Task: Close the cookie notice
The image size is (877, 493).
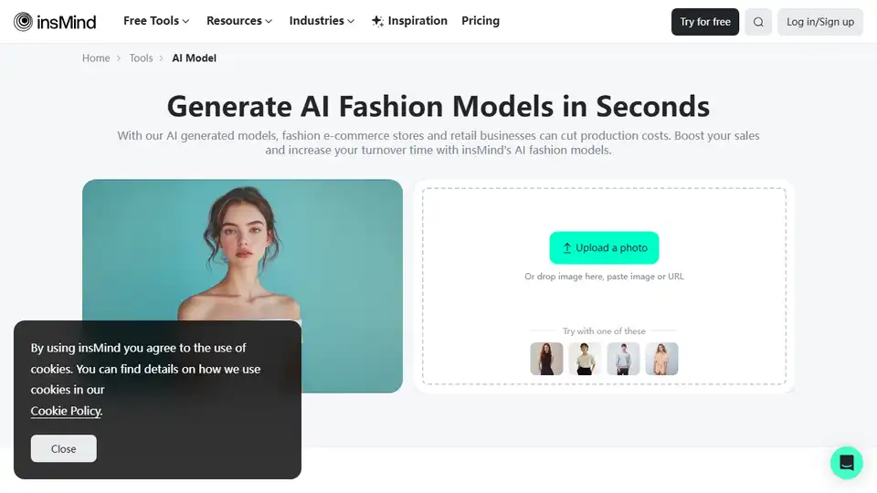Action: click(x=64, y=449)
